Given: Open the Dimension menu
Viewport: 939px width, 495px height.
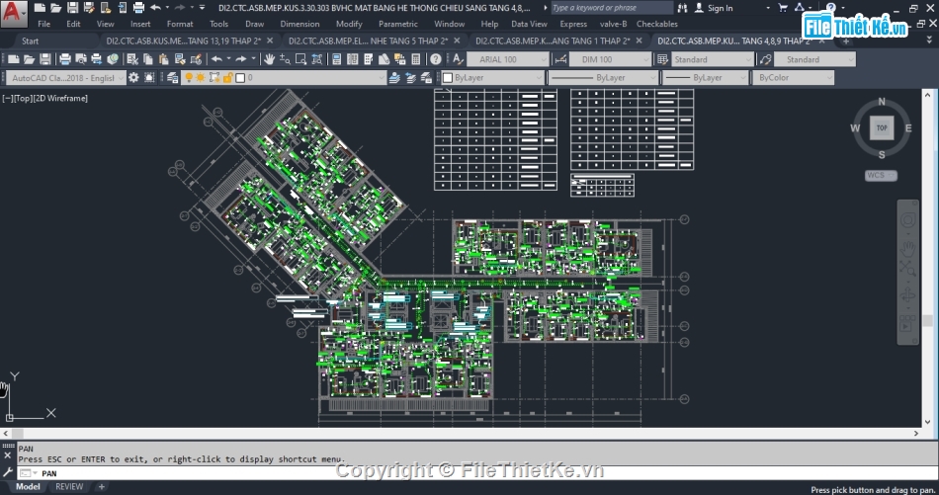Looking at the screenshot, I should click(299, 24).
